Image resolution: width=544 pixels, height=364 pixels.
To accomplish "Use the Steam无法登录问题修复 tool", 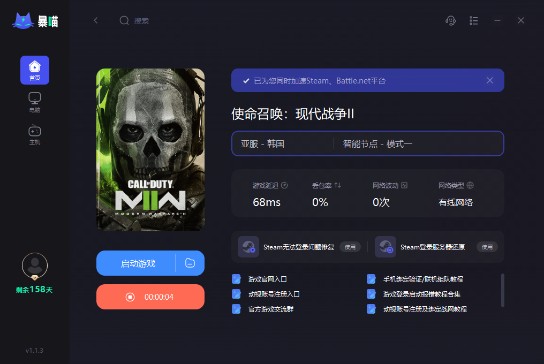I will click(x=350, y=247).
